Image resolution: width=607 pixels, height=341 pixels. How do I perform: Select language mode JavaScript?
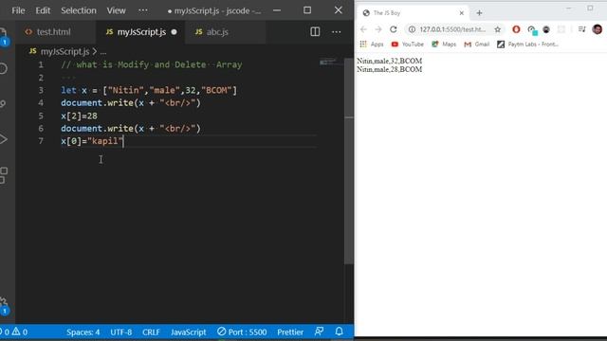tap(189, 332)
